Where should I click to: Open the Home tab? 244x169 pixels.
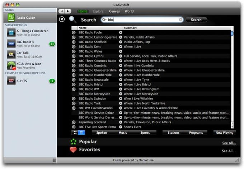83,11
